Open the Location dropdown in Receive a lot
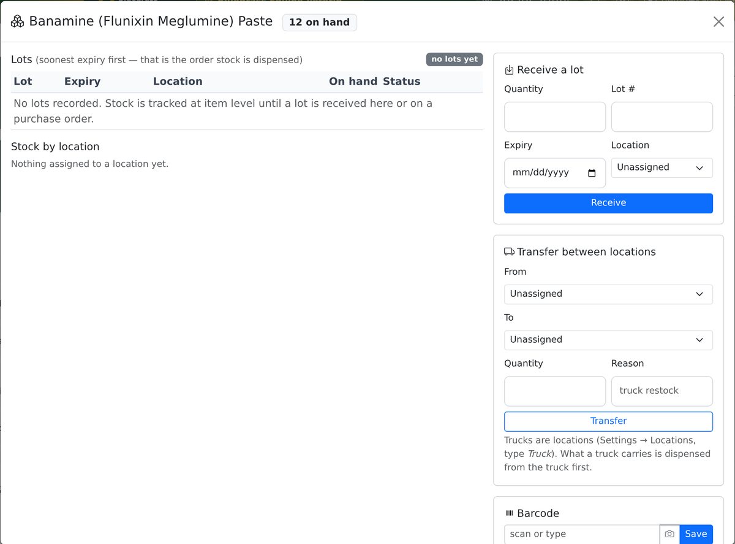The height and width of the screenshot is (544, 735). [x=662, y=167]
